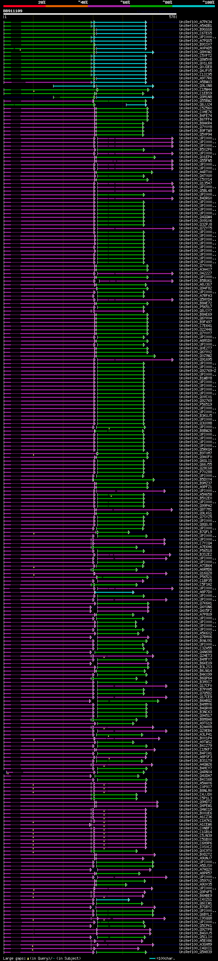This screenshot has width=218, height=961.
Task: Click hit label UniRef100_Q5BL48
Action: click(196, 191)
